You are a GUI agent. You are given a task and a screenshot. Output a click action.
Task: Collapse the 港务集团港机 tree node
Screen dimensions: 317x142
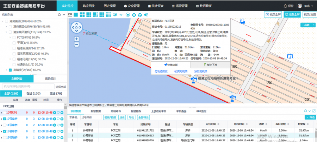6,32
